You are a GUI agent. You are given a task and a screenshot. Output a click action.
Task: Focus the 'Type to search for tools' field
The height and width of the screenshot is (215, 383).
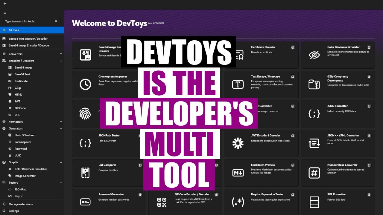pyautogui.click(x=32, y=21)
